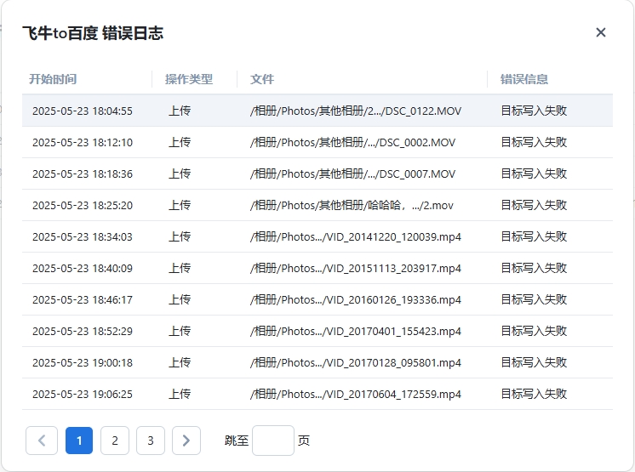Select file VID_20141220_120039.mp4
635x472 pixels.
coord(356,236)
